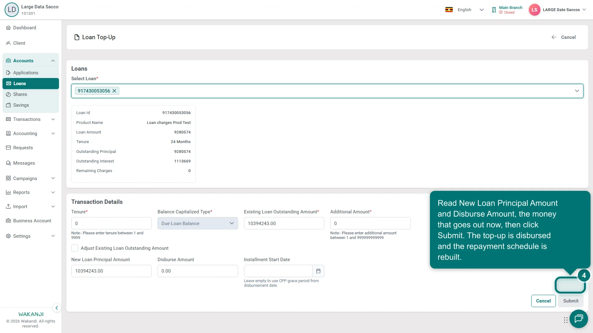
Task: Expand the Accounting menu chevron
Action: click(53, 134)
